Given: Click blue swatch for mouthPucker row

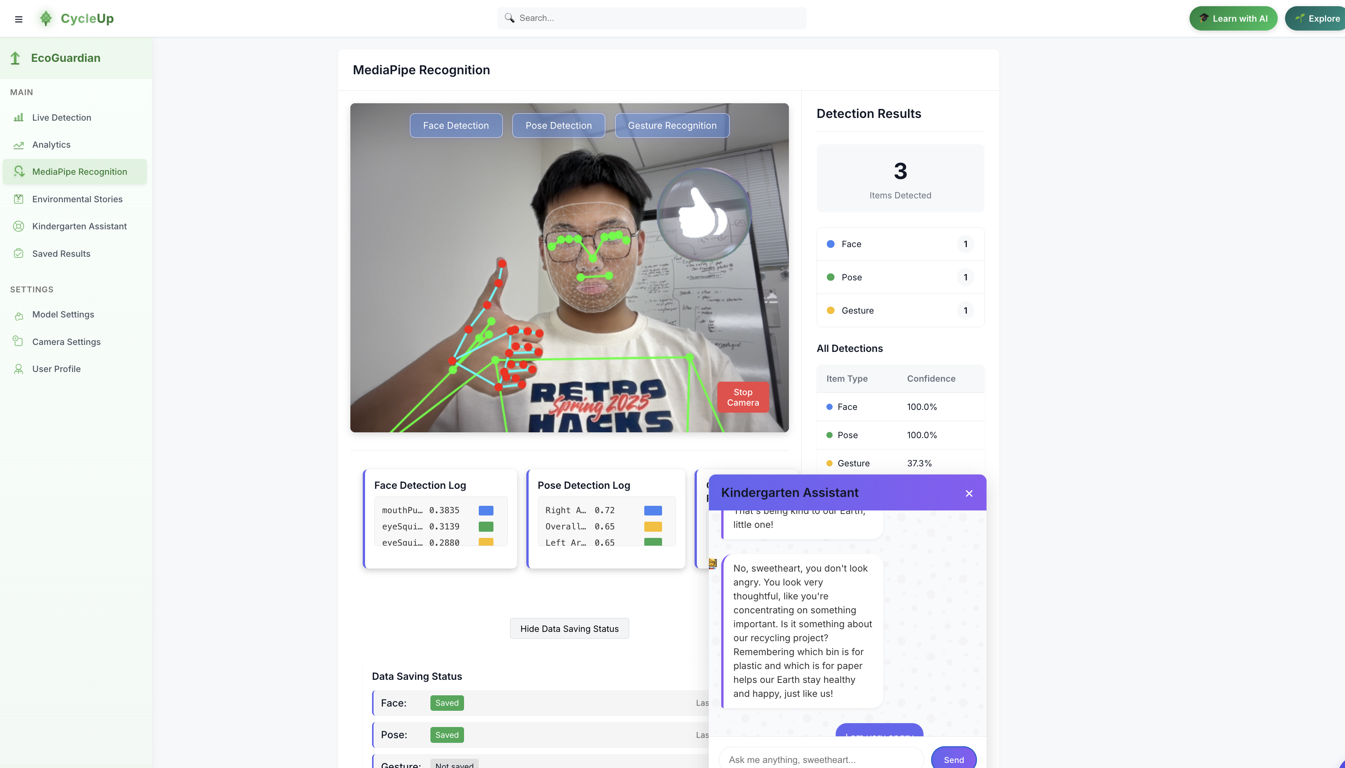Looking at the screenshot, I should pos(486,510).
